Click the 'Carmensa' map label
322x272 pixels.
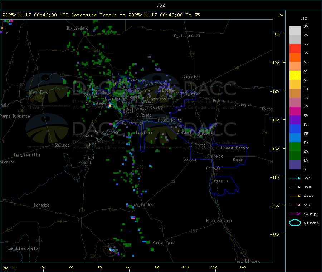click(219, 181)
